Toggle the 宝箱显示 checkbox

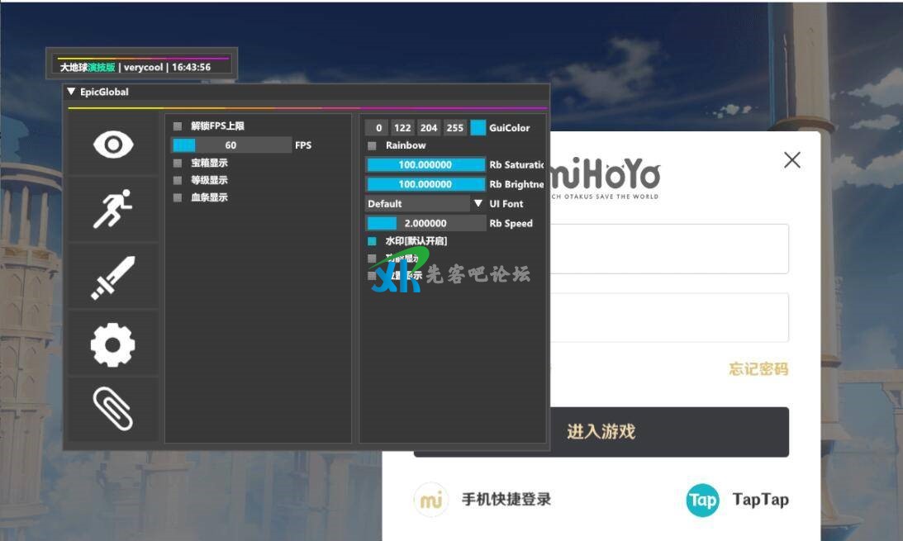coord(178,163)
